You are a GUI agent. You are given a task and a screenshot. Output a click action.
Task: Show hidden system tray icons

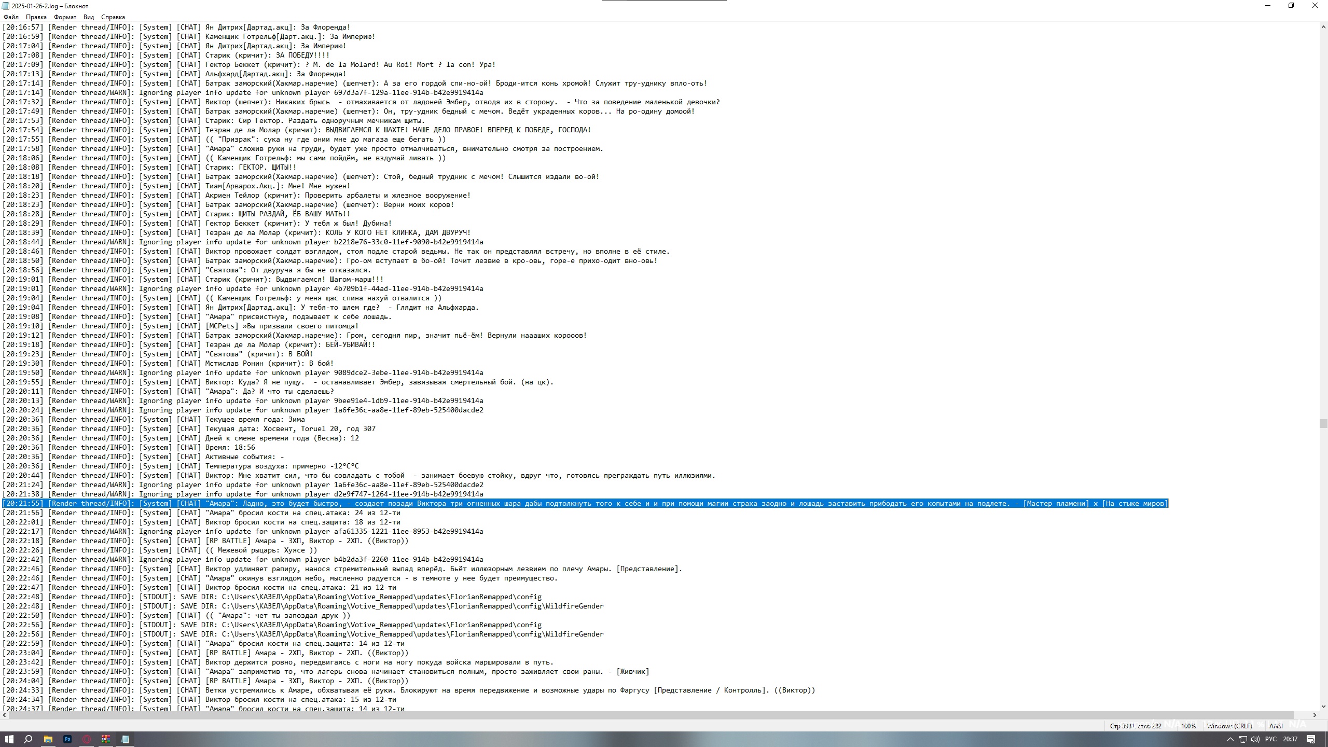tap(1230, 739)
